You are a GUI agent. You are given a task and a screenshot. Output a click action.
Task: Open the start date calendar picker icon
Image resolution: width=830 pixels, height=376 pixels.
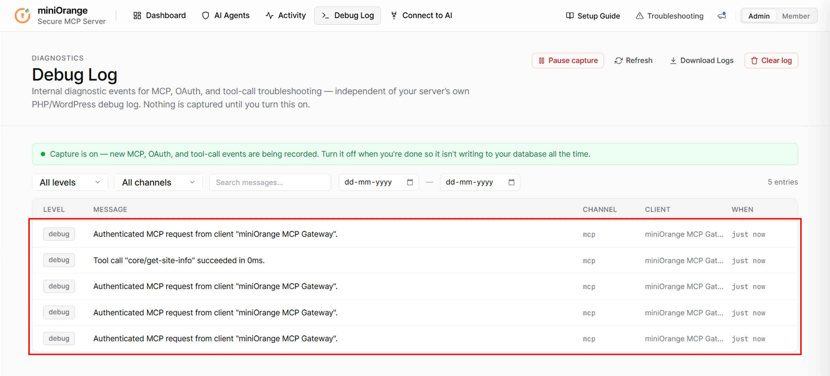pyautogui.click(x=410, y=182)
